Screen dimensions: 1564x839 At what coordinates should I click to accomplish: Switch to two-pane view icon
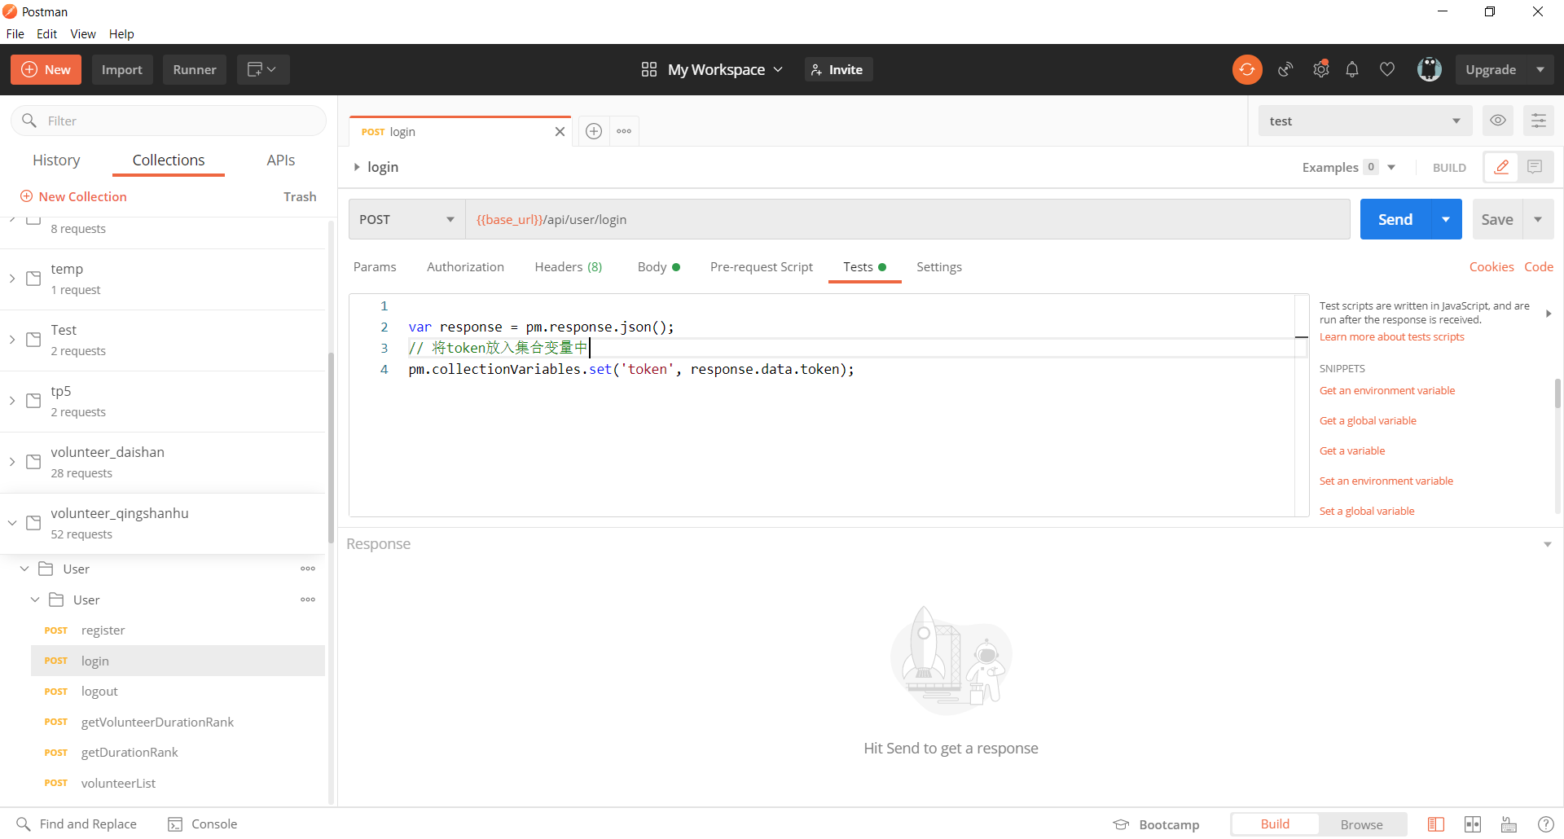point(1473,824)
